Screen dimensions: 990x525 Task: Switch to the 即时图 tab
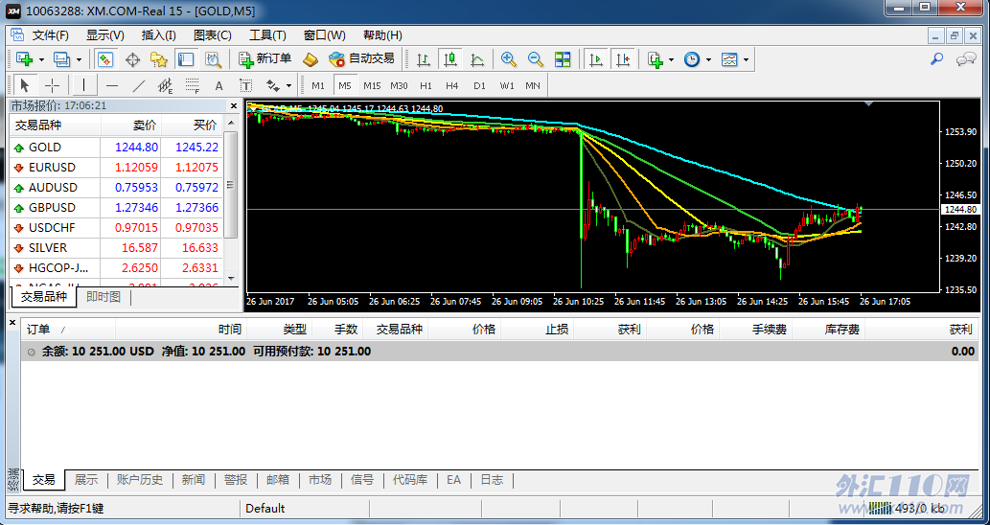coord(104,297)
